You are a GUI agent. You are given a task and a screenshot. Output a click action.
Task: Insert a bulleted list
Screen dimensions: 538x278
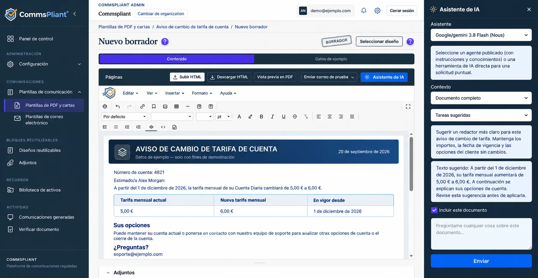point(127,127)
